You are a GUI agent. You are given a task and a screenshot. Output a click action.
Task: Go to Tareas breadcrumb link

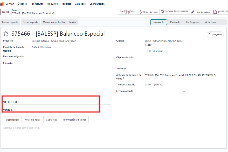[15, 10]
